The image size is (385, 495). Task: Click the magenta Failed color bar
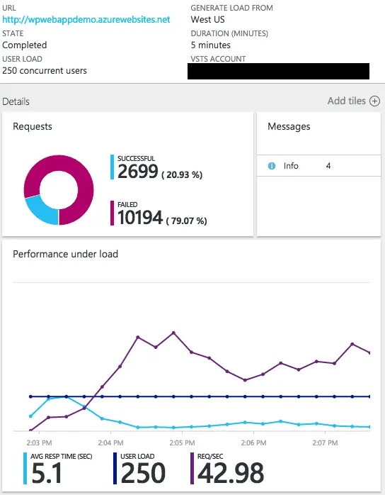[112, 213]
